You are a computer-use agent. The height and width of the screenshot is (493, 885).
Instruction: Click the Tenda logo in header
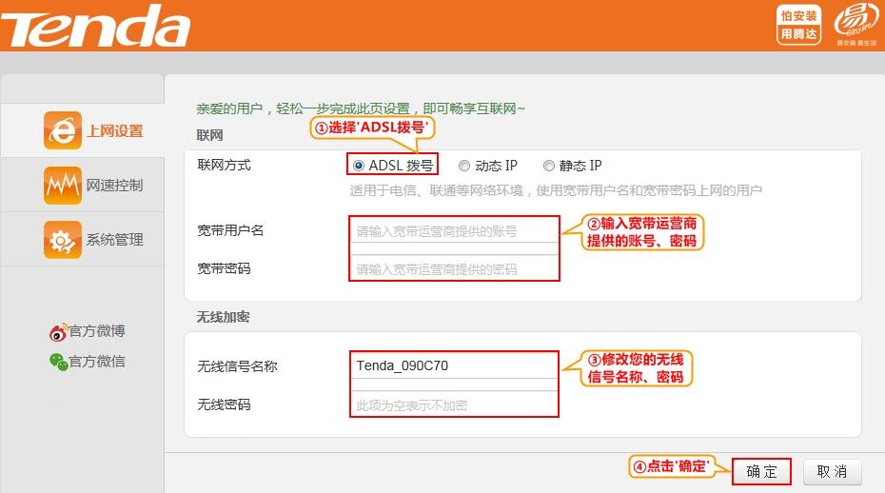point(95,26)
